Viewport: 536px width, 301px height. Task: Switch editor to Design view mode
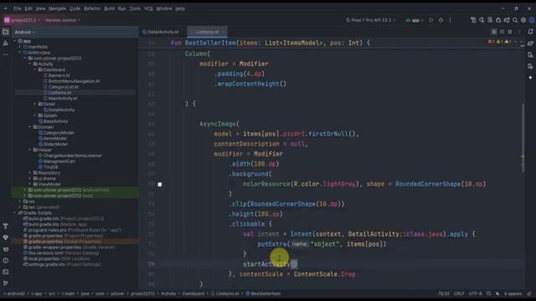click(510, 32)
